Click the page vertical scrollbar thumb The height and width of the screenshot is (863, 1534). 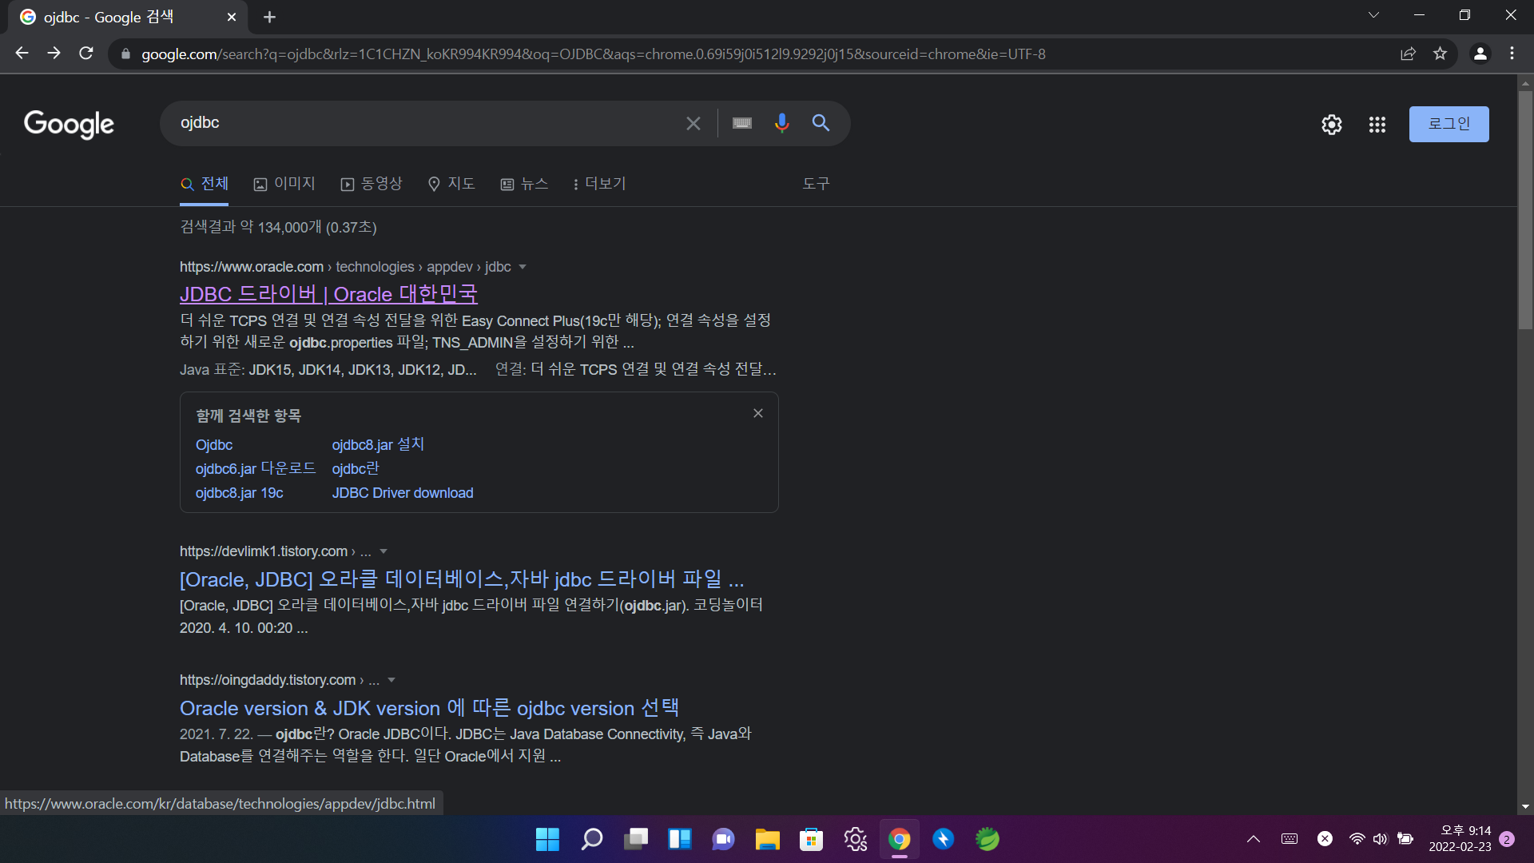(1524, 208)
